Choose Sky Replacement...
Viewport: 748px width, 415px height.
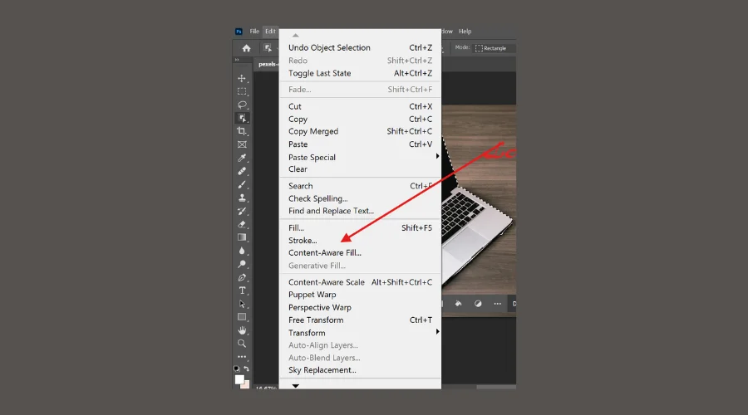tap(360, 370)
